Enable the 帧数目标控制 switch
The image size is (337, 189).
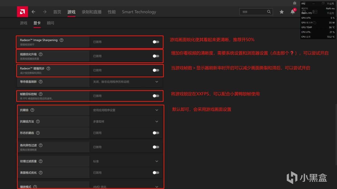[x=156, y=96]
